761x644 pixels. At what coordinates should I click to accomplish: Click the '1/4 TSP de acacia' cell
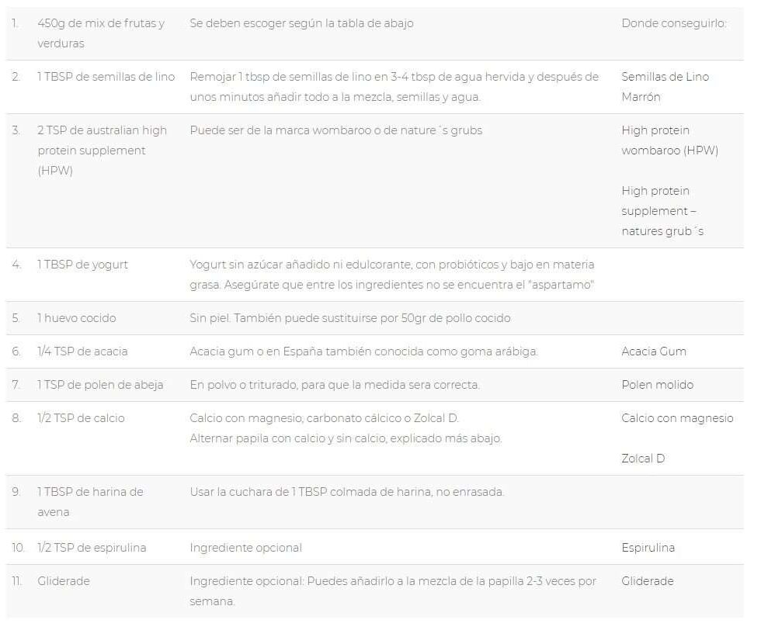point(82,351)
